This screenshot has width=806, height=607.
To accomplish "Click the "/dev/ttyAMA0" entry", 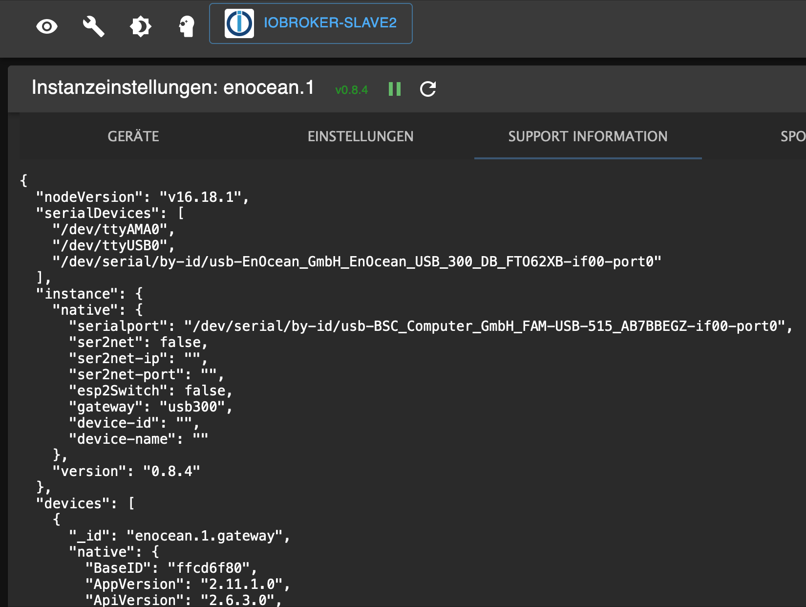I will click(114, 229).
